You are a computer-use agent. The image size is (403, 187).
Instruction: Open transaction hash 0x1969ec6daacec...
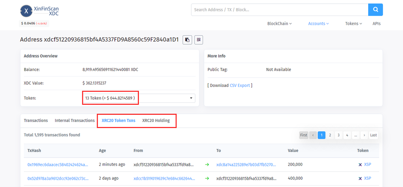(58, 165)
